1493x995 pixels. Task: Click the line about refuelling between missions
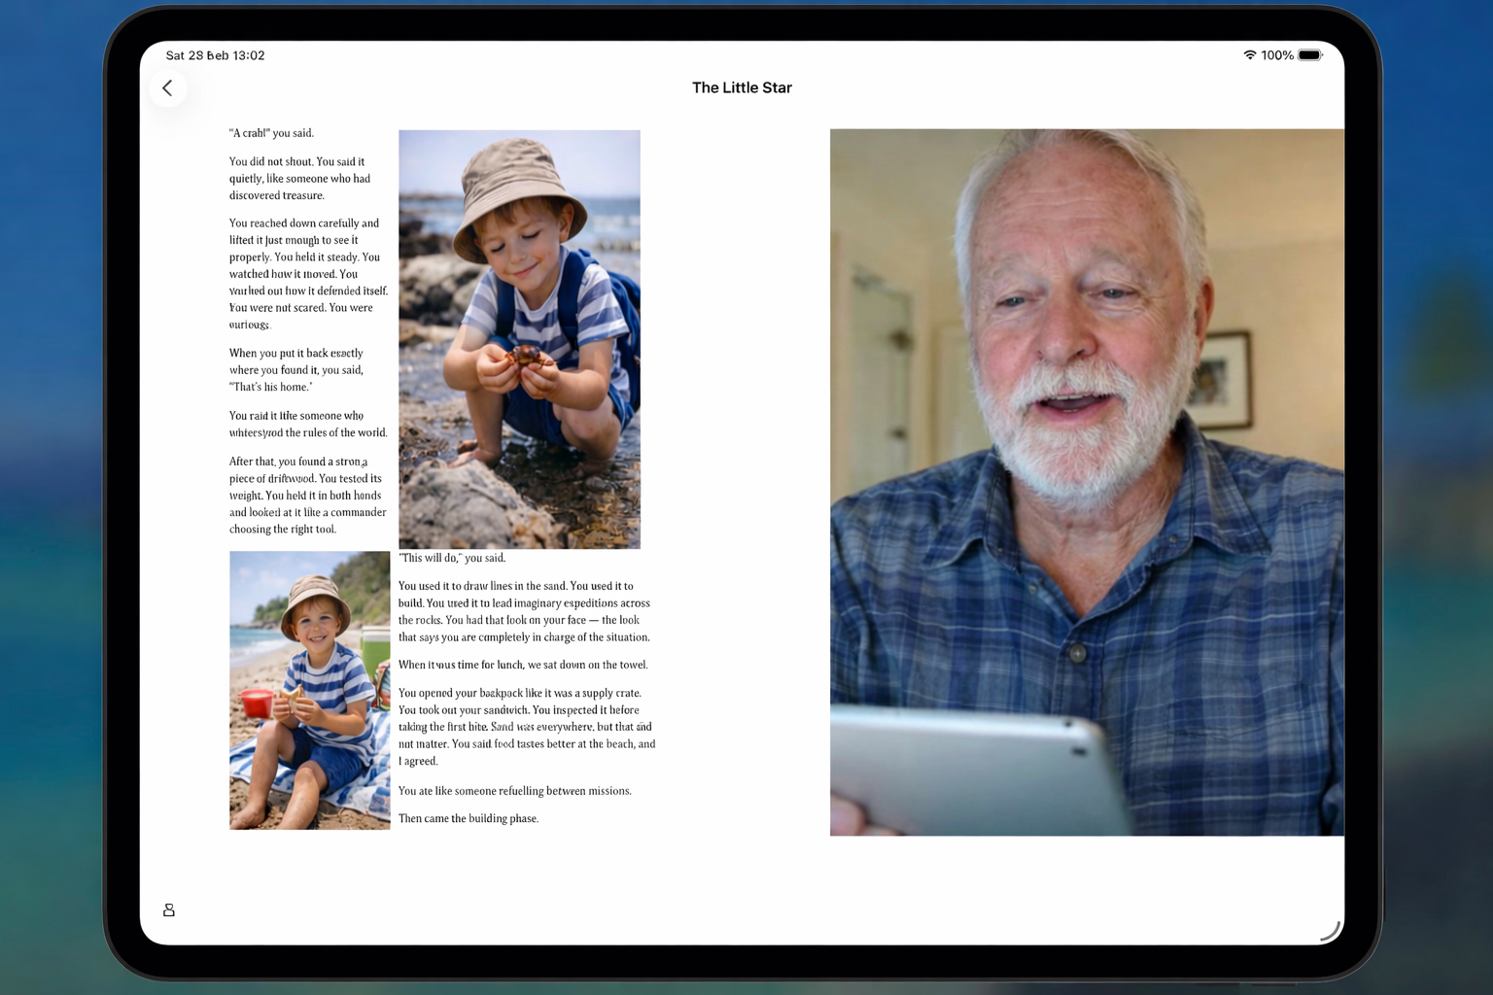tap(514, 791)
